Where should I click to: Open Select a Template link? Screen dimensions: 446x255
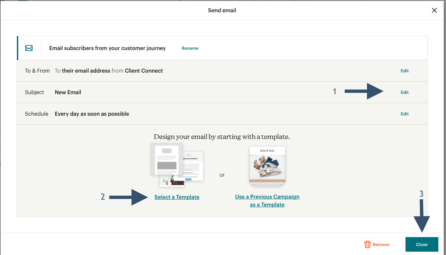coord(177,197)
